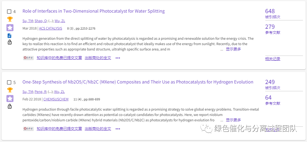Viewport: 307px width, 142px height.
Task: Click blue document icon on record 4
Action: tap(9, 36)
